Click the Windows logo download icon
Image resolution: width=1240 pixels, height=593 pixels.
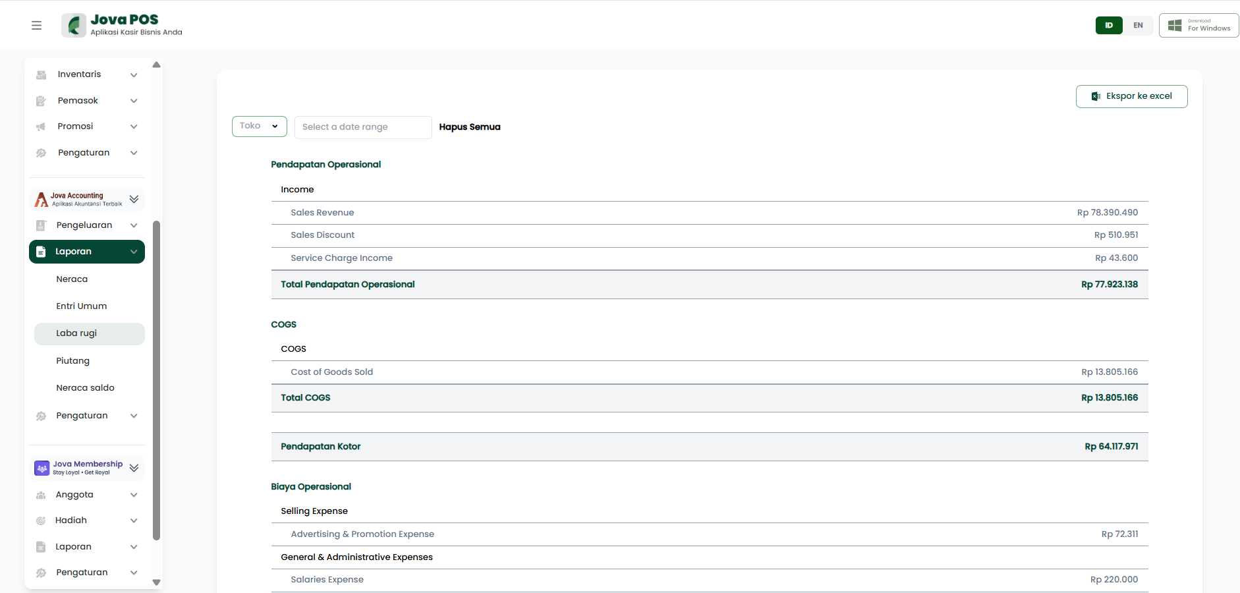(x=1175, y=25)
